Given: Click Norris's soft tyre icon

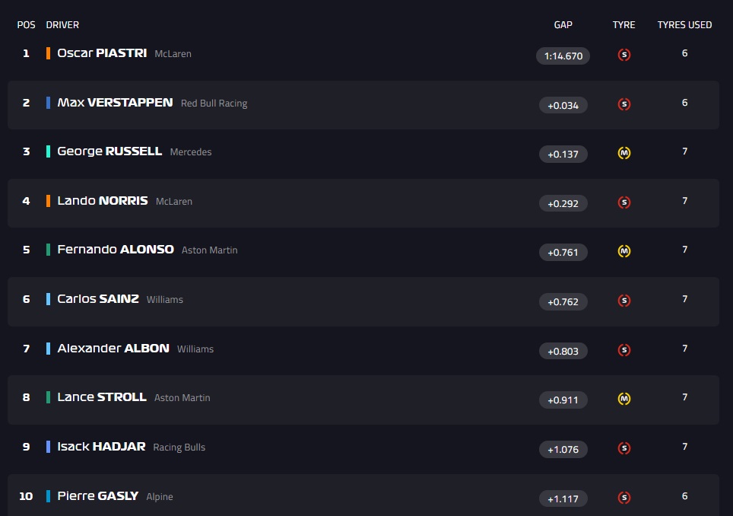Looking at the screenshot, I should pos(624,202).
